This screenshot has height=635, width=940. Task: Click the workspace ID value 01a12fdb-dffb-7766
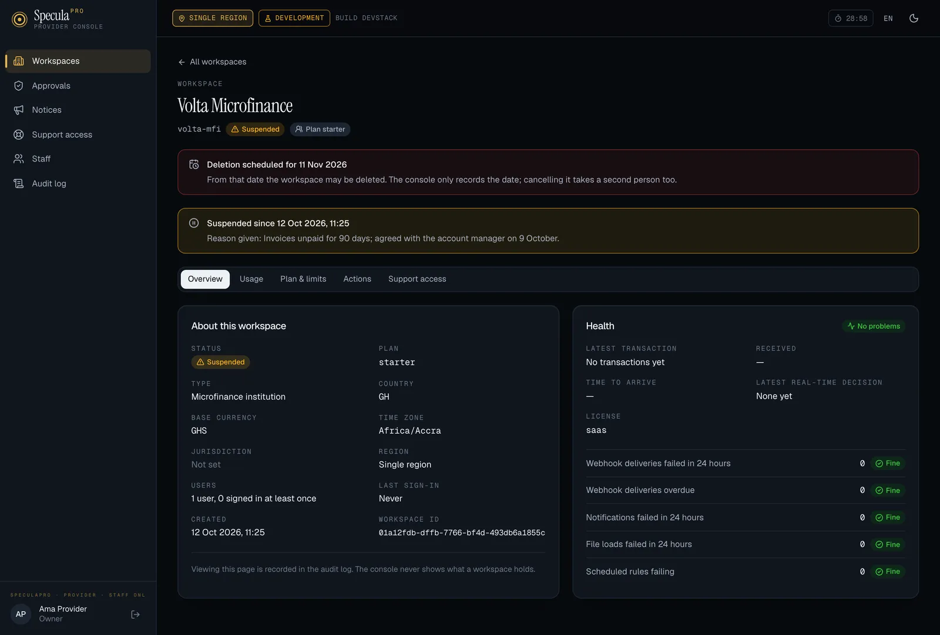462,533
